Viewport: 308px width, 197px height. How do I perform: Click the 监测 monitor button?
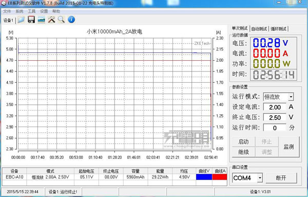coord(288,147)
